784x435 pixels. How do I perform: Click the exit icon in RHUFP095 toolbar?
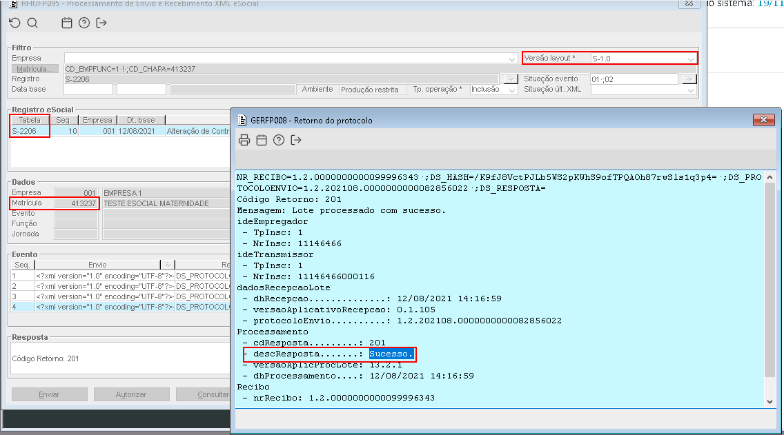click(101, 23)
